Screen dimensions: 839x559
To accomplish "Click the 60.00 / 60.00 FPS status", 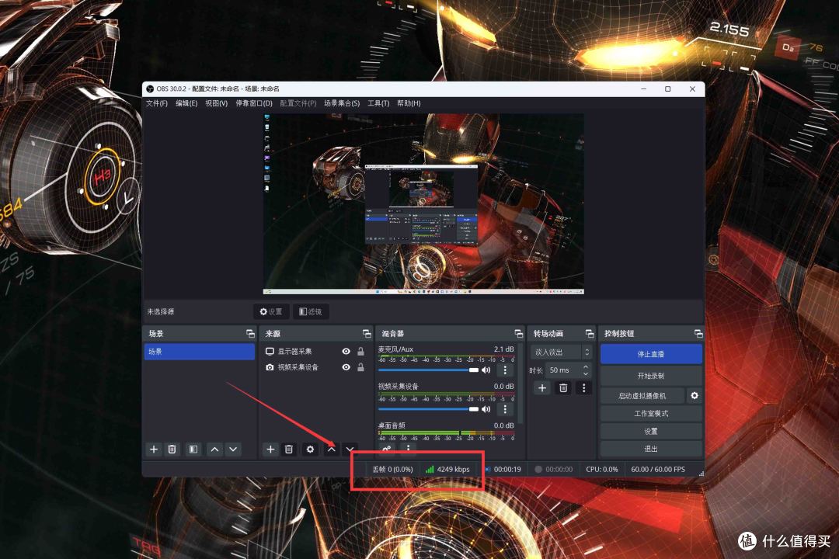I will point(658,469).
